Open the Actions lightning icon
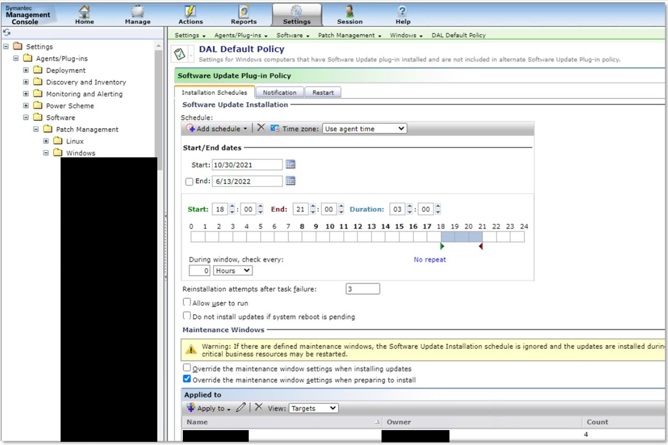Screen dimensions: 668x445 point(190,12)
